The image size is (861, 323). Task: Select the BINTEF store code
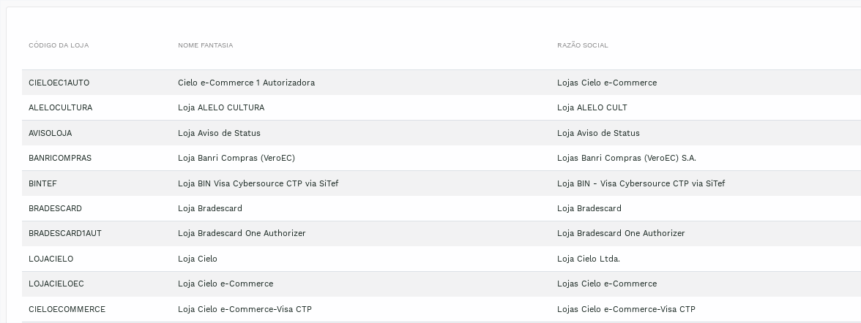point(42,183)
